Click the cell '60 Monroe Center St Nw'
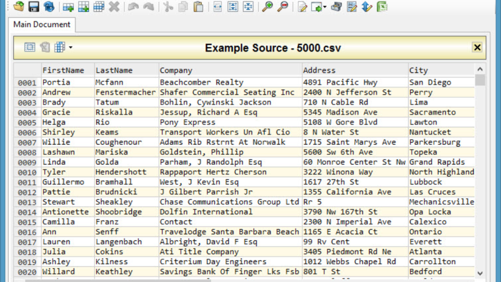The height and width of the screenshot is (282, 501). [354, 162]
